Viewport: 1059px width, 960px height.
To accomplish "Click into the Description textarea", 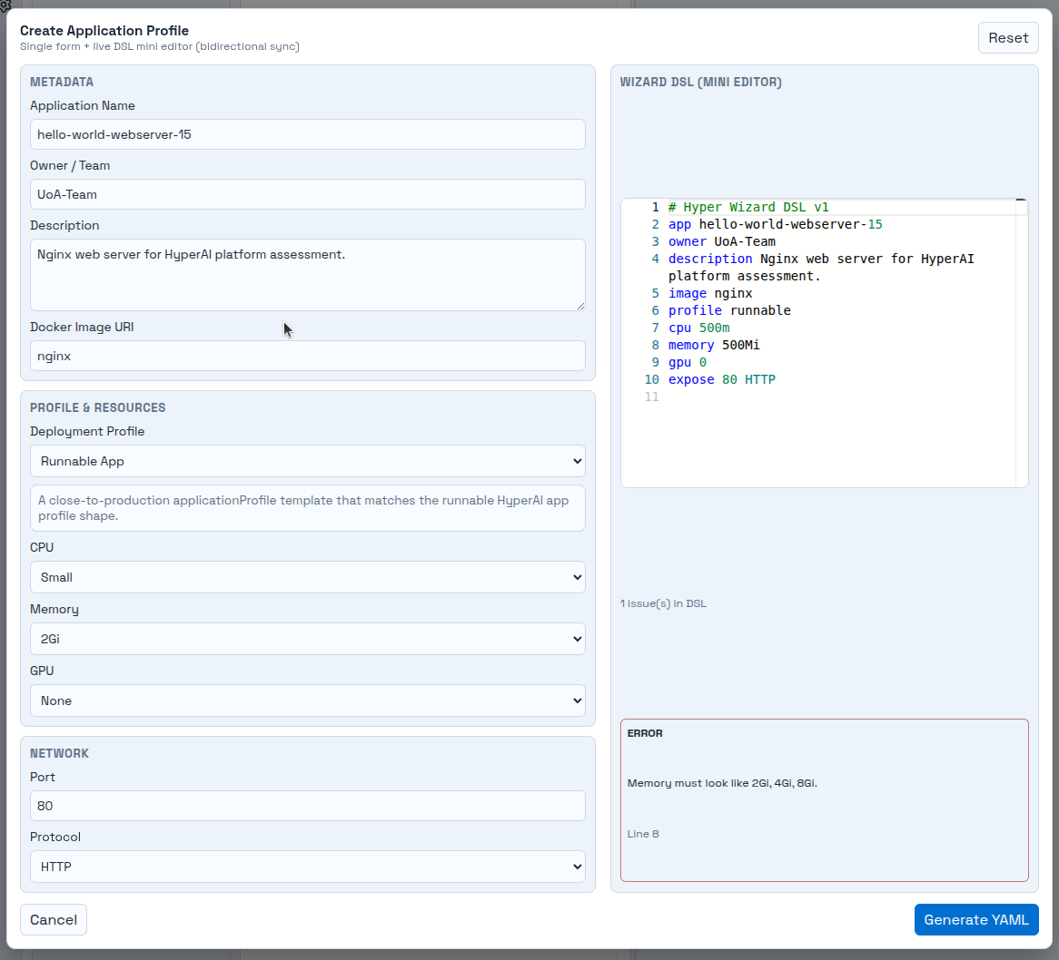I will [307, 275].
